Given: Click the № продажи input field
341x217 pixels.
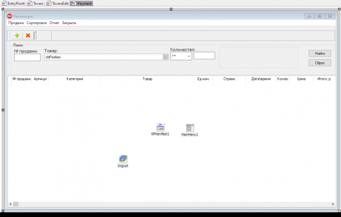Looking at the screenshot, I should [27, 57].
